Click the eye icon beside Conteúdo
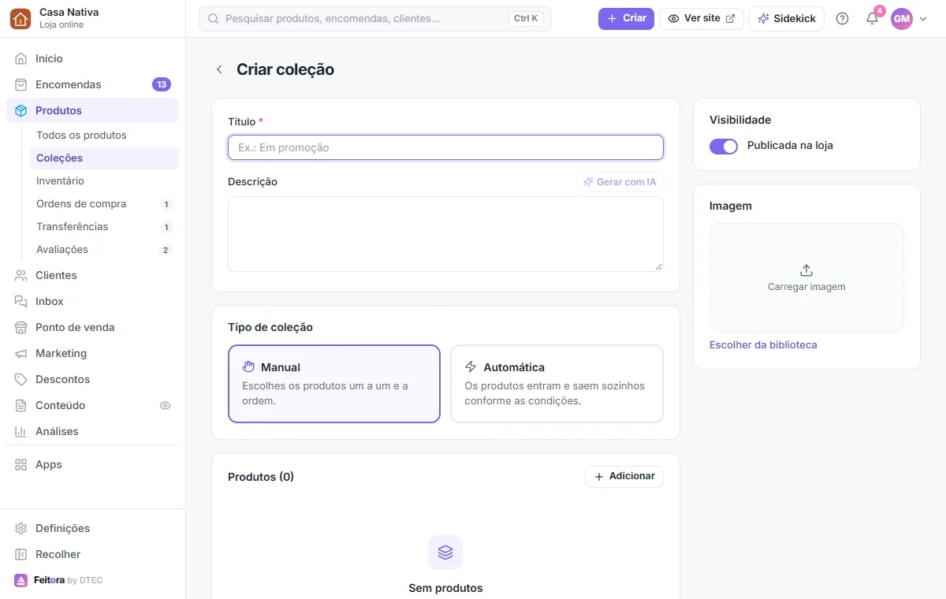The image size is (946, 599). [165, 405]
